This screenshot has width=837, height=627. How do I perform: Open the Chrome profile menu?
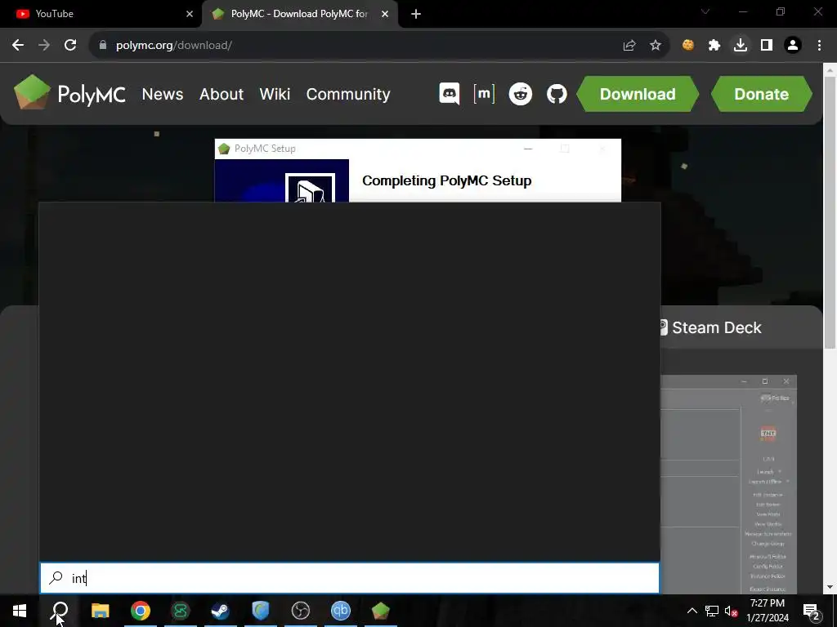(x=793, y=46)
